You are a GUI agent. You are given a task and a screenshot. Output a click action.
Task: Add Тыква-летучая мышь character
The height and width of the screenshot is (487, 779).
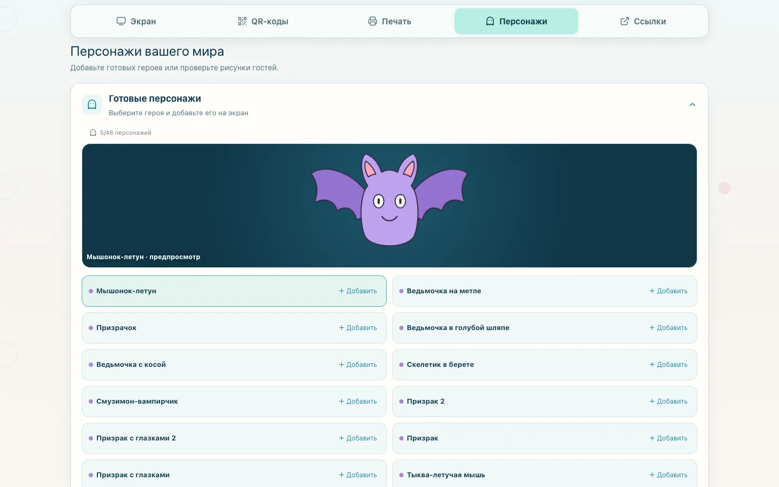point(669,475)
